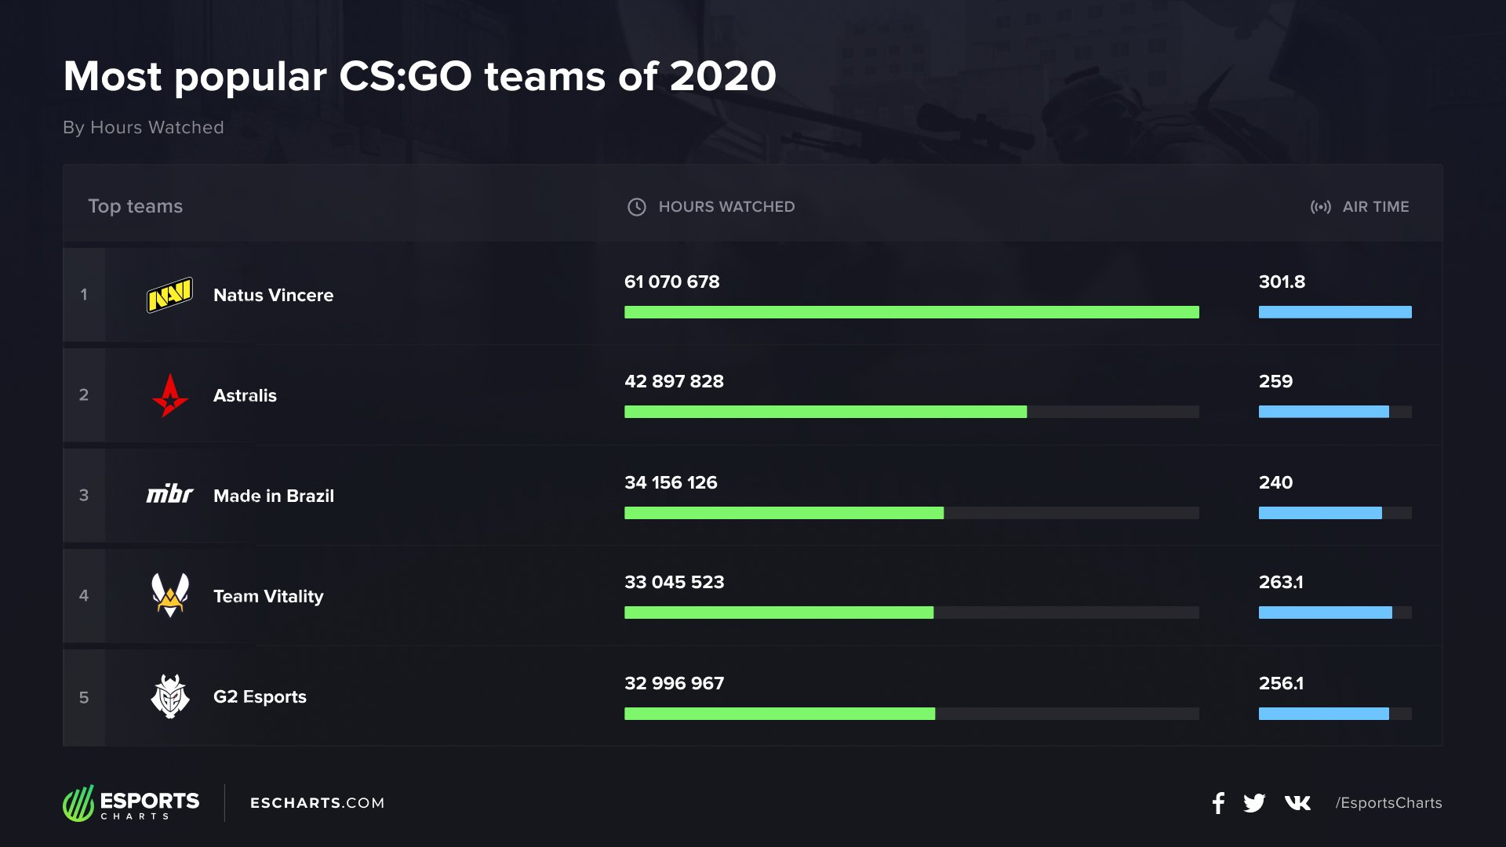Click the Natus Vincere team logo
Viewport: 1506px width, 847px height.
(169, 295)
